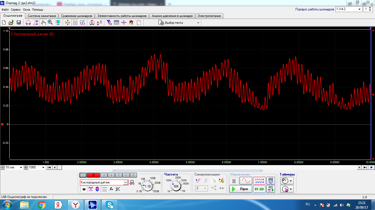Select the multi-waveform display mode

tap(259, 181)
